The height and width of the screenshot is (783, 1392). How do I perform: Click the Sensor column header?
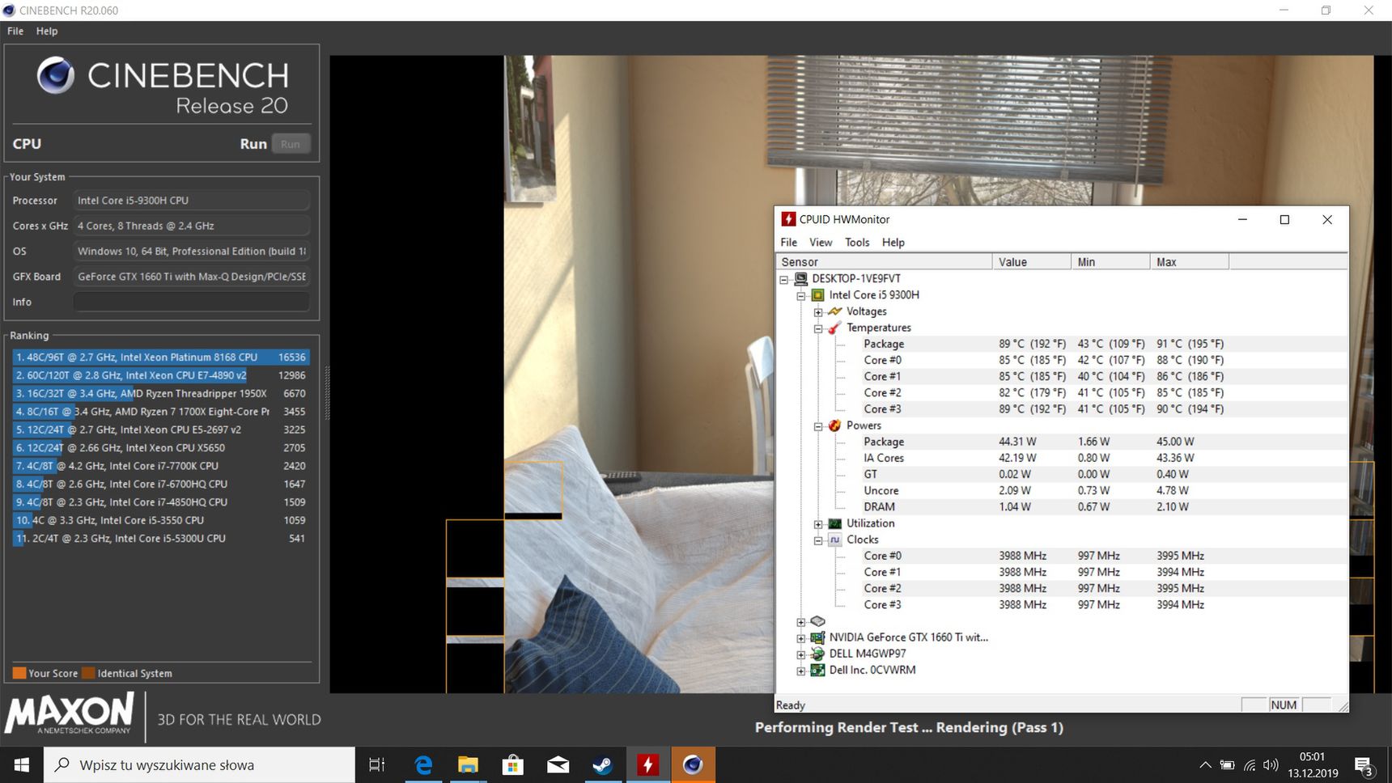[x=884, y=262]
